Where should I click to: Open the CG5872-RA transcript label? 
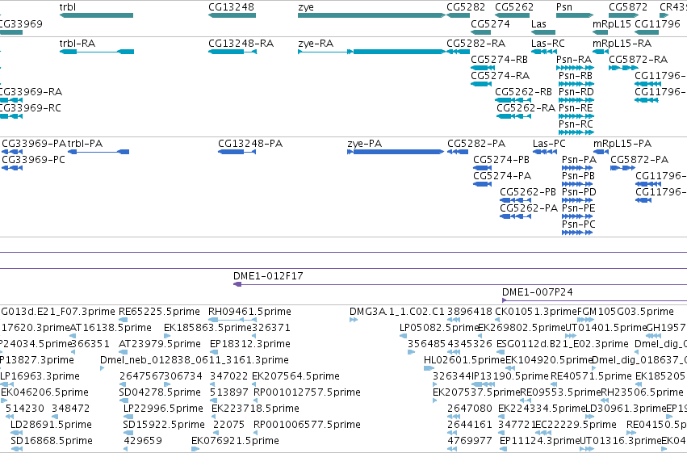pyautogui.click(x=638, y=60)
